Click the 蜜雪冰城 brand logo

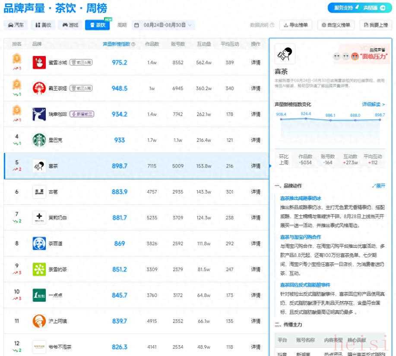[x=39, y=62]
